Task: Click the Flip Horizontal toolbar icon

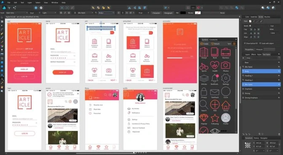Action: click(129, 8)
